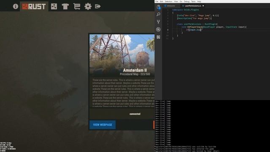Click the Rust server description text block
Screen dimensions: 270x152
(x=123, y=93)
